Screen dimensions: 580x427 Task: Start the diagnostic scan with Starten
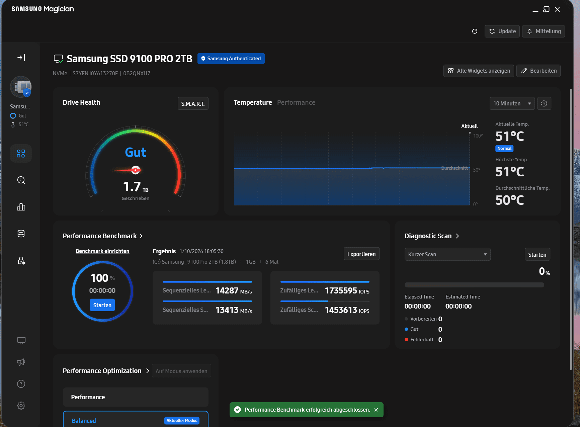click(x=537, y=255)
